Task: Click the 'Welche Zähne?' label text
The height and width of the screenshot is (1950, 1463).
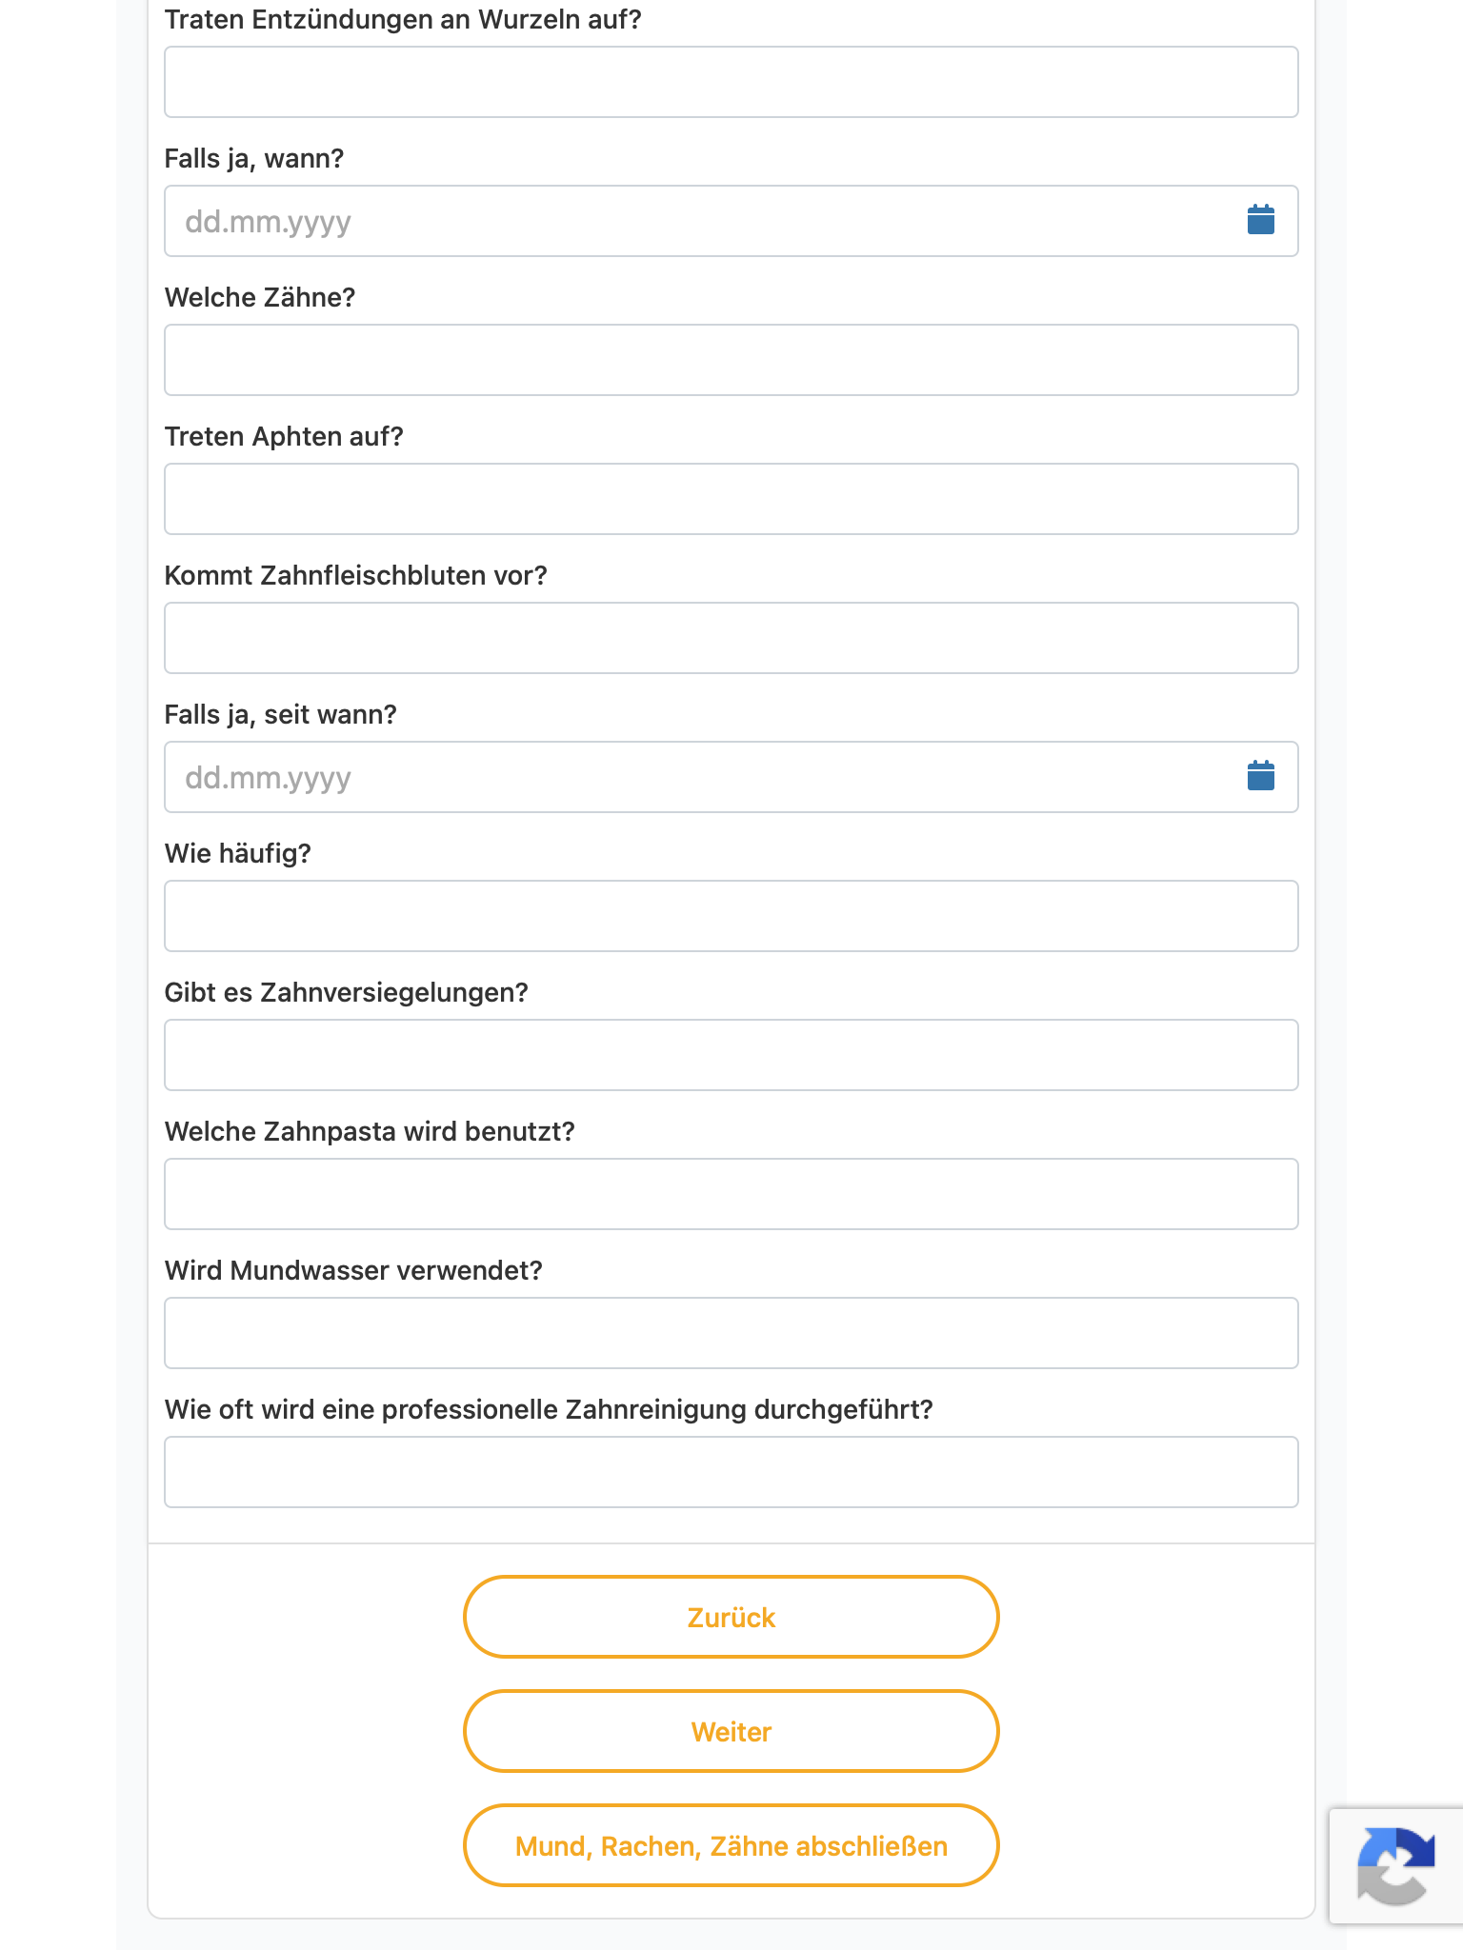Action: pyautogui.click(x=260, y=297)
